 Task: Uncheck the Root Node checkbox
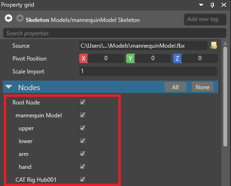[83, 102]
